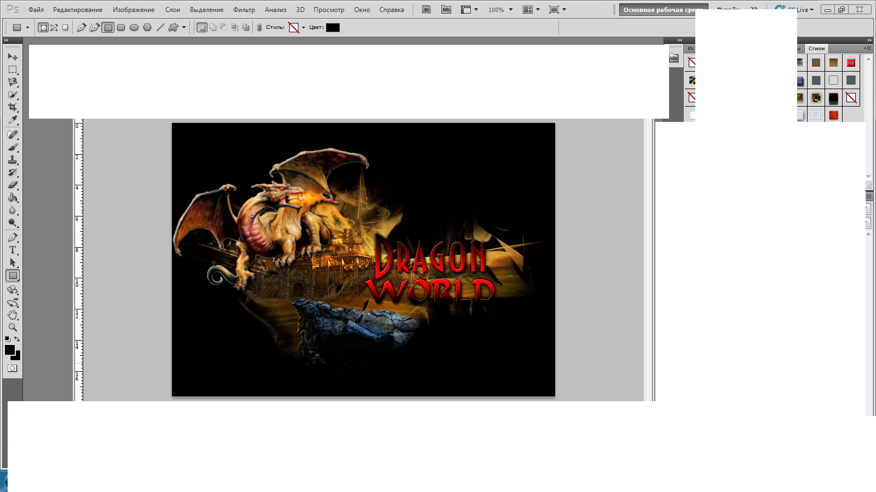The image size is (876, 492).
Task: Pick the Eyedropper tool
Action: 13,120
